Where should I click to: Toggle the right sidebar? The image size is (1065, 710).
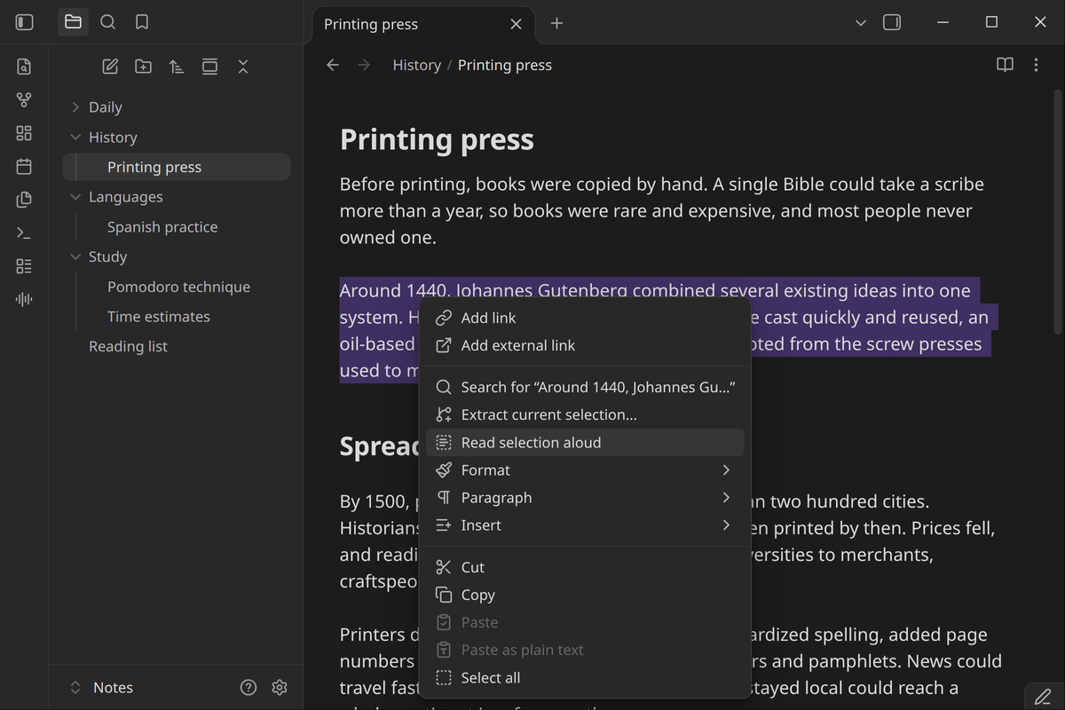(x=892, y=22)
